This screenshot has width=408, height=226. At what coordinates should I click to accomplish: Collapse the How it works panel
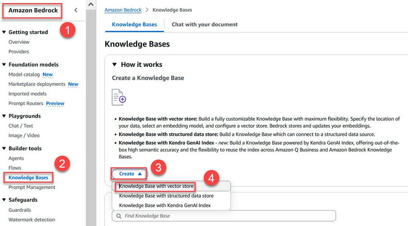click(x=115, y=64)
